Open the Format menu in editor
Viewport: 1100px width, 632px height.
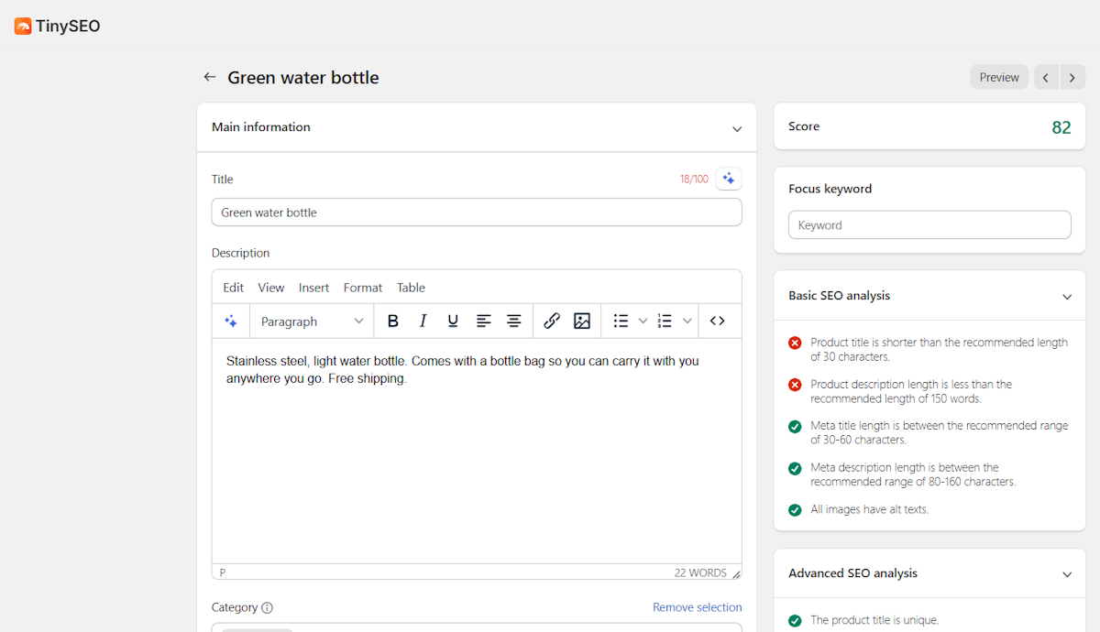pos(363,288)
